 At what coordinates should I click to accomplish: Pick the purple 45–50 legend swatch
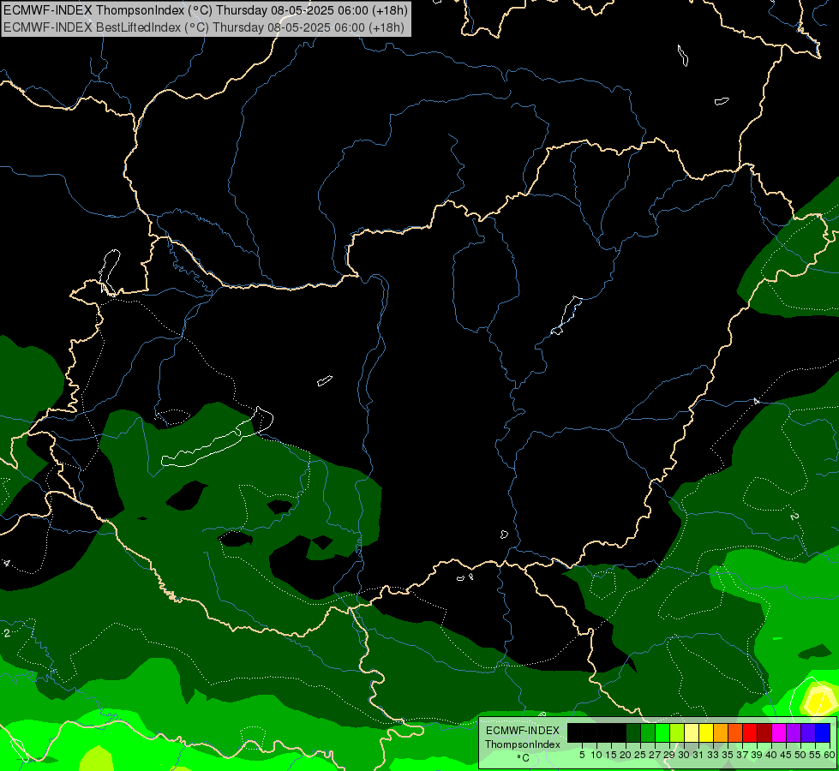click(x=794, y=733)
